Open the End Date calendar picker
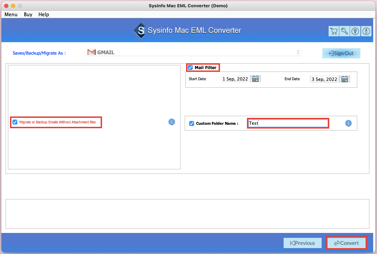The height and width of the screenshot is (254, 377). coord(344,79)
